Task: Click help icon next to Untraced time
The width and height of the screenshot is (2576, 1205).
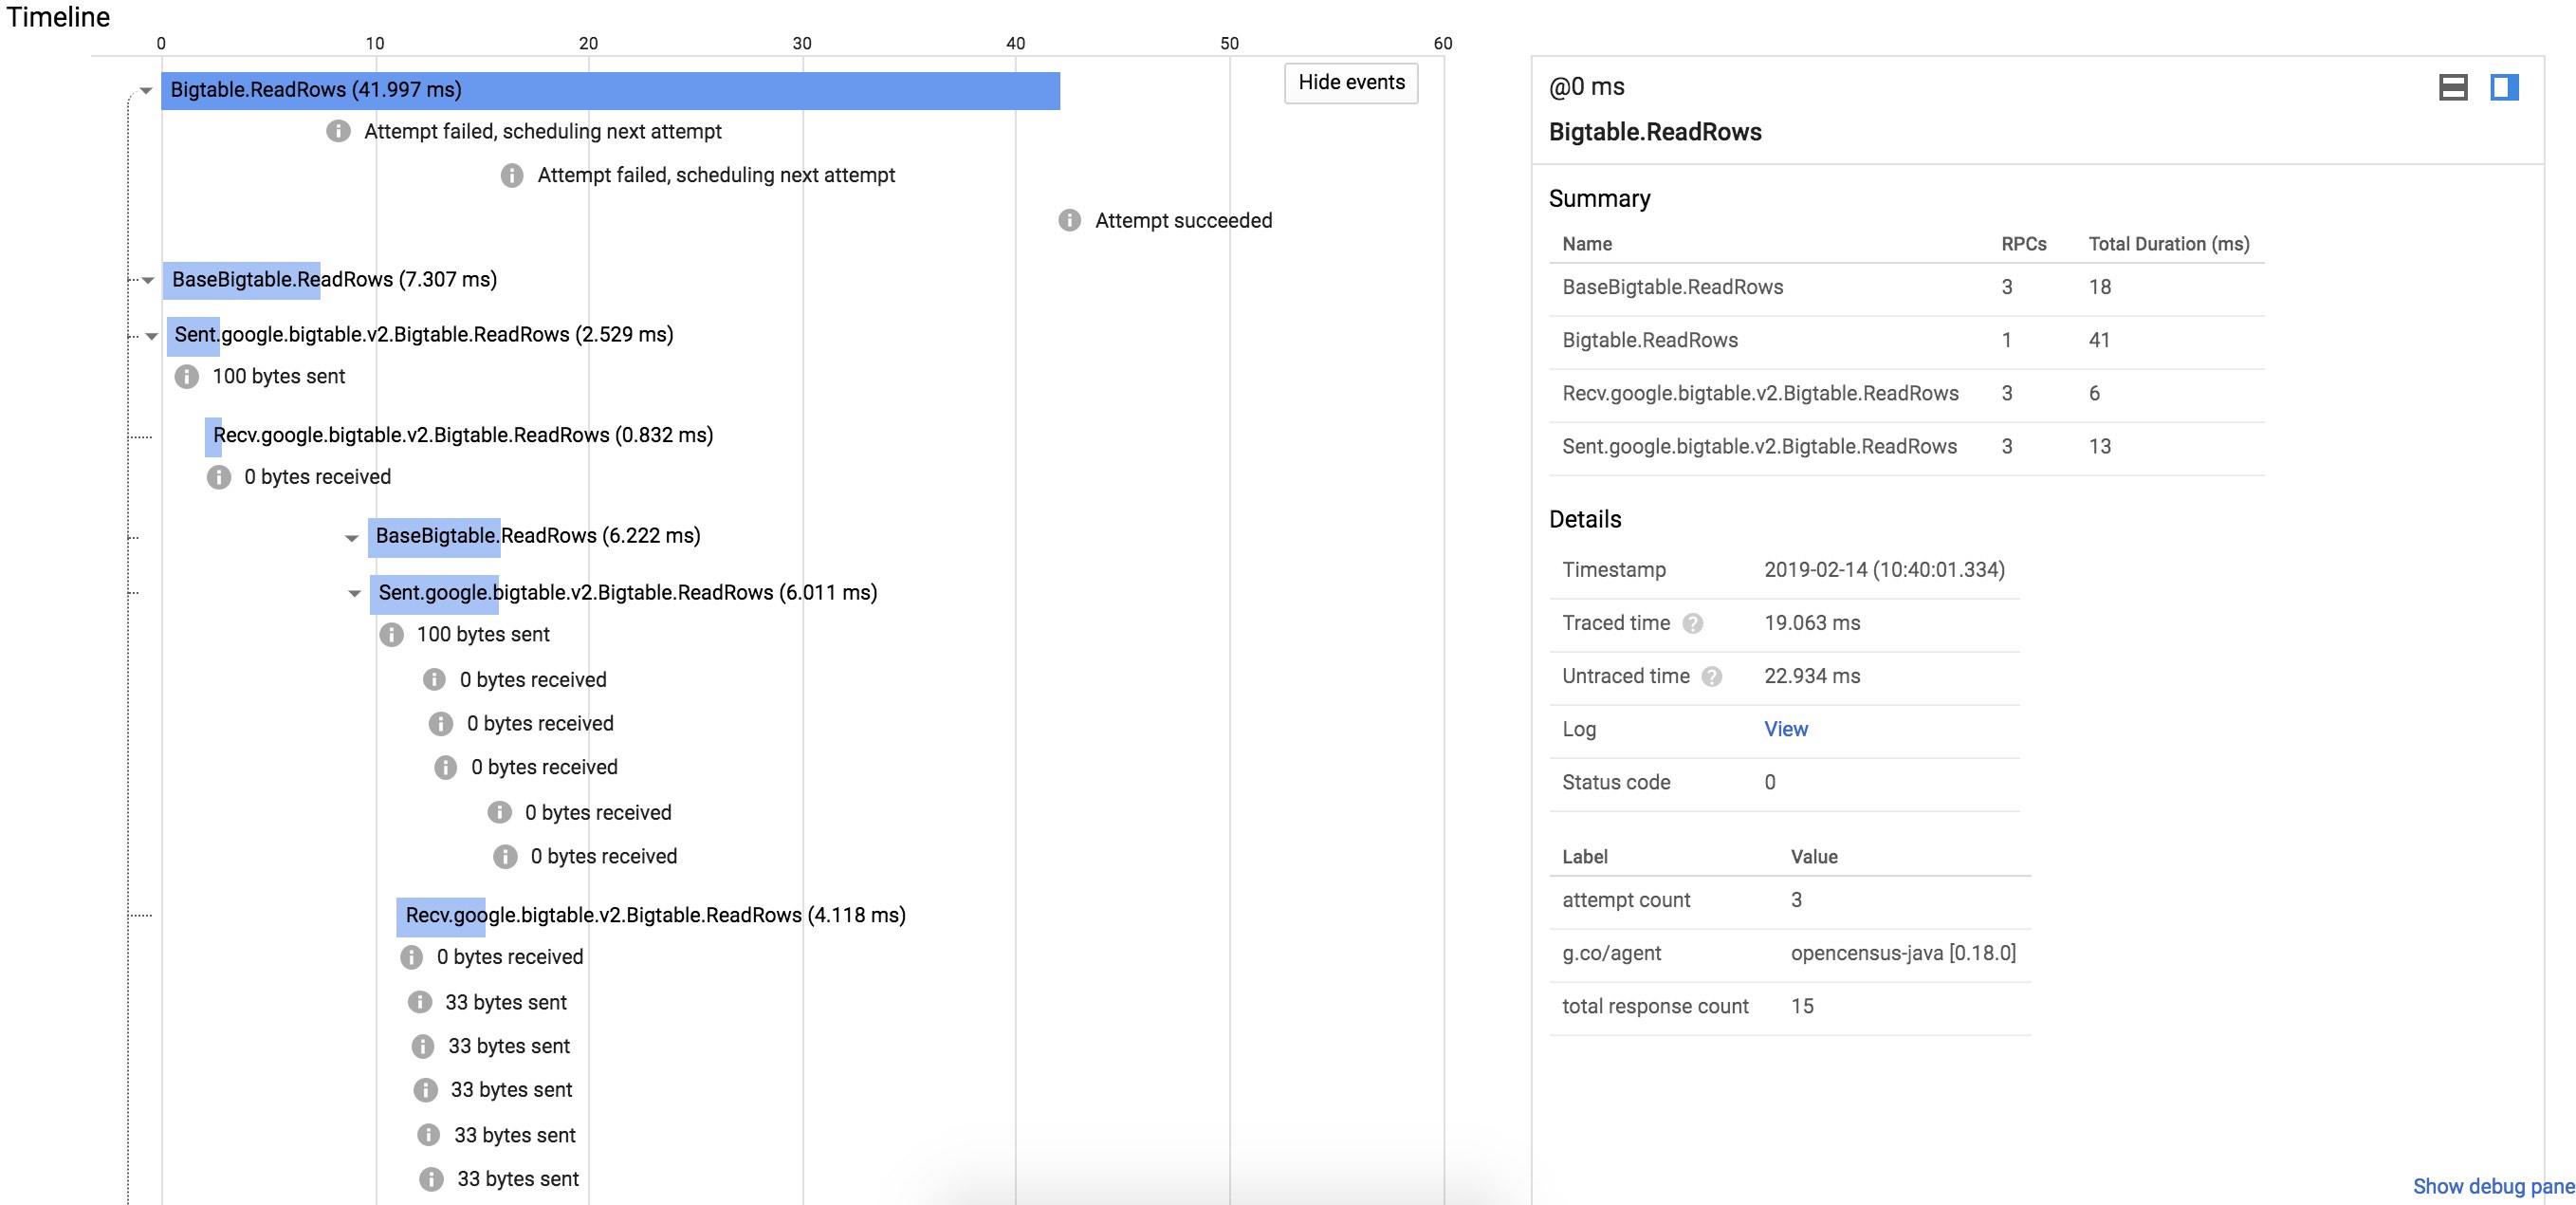Action: point(1711,676)
